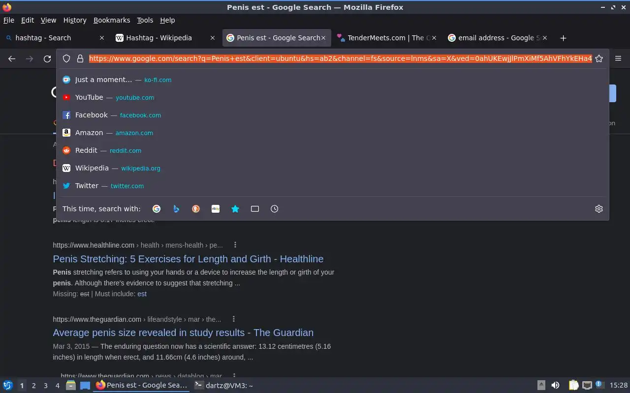This screenshot has height=393, width=630.
Task: Select the YouTube suggestion
Action: [332, 97]
